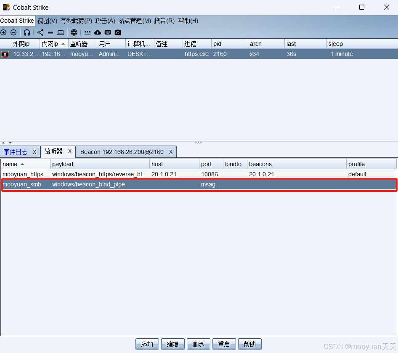Click the 编辑 button
The height and width of the screenshot is (353, 398).
click(x=173, y=344)
